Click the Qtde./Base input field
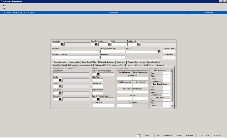Image resolution: width=227 pixels, height=138 pixels. tap(97, 80)
